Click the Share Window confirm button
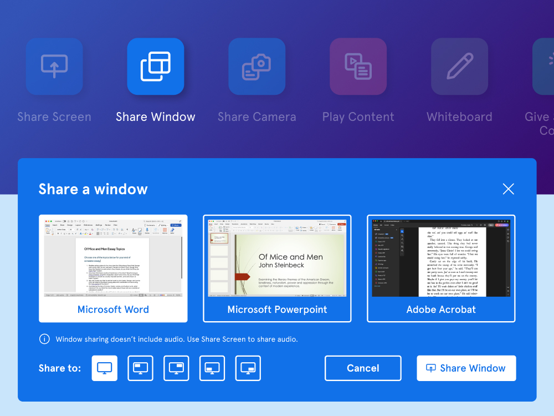 (466, 368)
